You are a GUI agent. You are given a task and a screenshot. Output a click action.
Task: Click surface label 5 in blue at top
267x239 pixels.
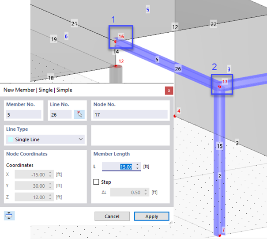tap(148, 10)
